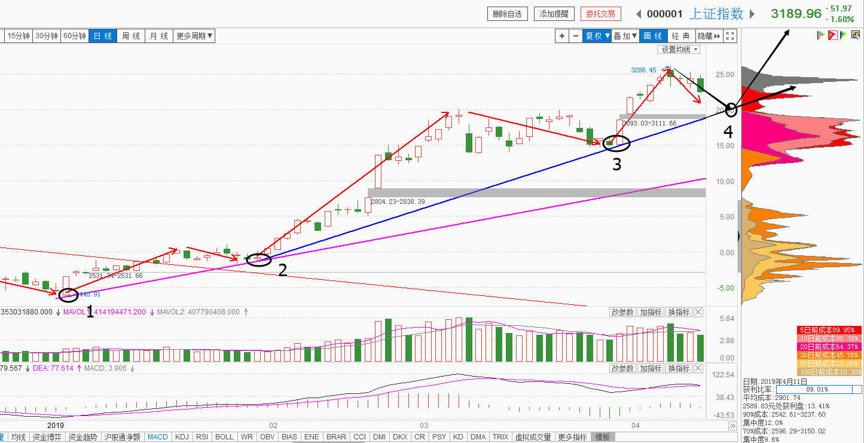
Task: Select 15分钟 period
Action: [18, 36]
